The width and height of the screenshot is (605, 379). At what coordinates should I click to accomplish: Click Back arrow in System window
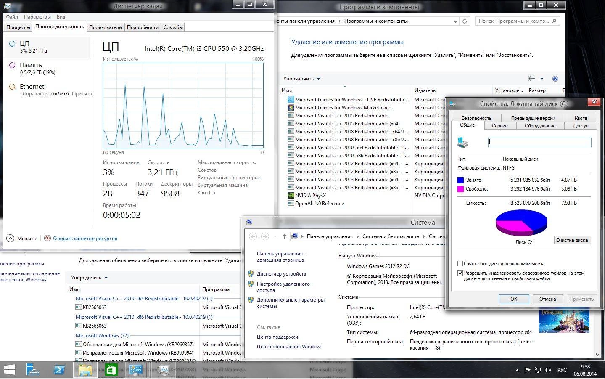253,236
